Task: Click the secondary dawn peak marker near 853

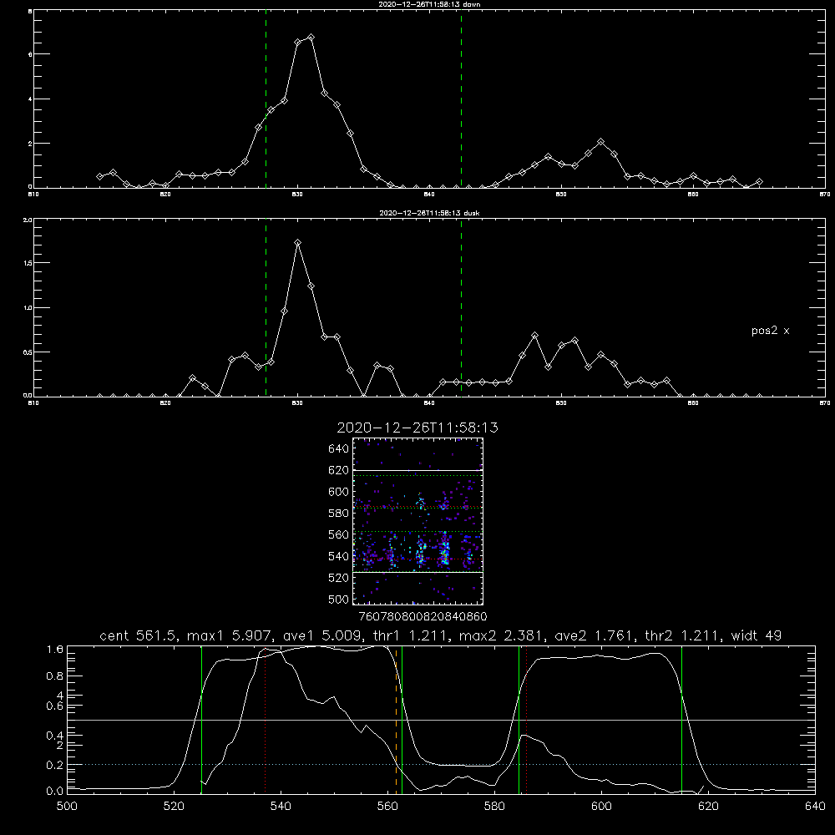Action: coord(600,142)
